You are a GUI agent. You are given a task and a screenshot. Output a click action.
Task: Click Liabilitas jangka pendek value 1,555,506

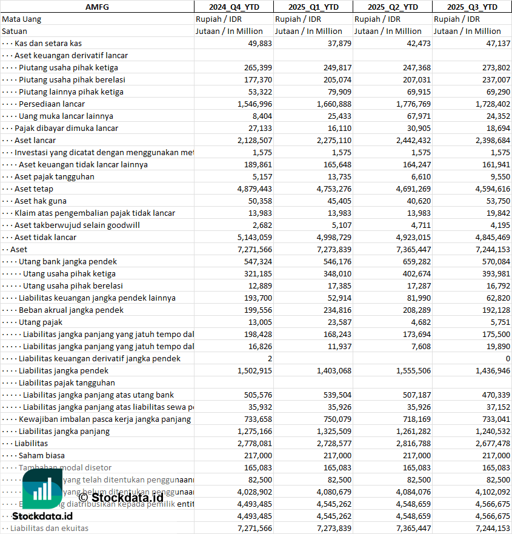point(414,370)
